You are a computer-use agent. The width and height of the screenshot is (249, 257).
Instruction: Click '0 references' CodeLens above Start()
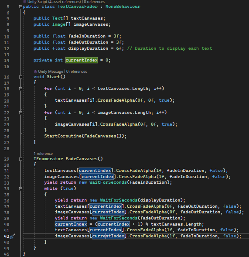(76, 72)
